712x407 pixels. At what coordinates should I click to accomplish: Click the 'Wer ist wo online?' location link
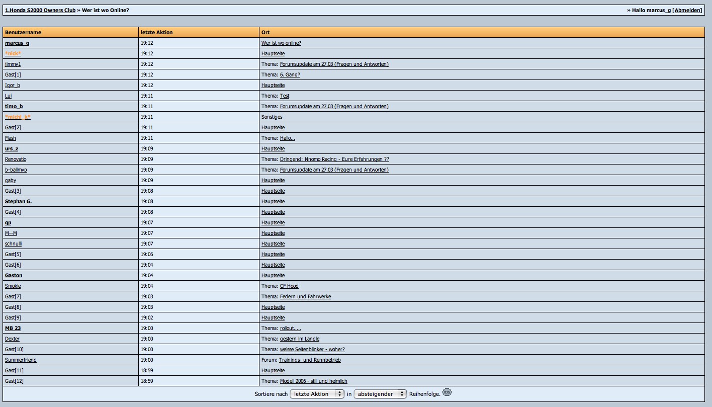tap(281, 43)
